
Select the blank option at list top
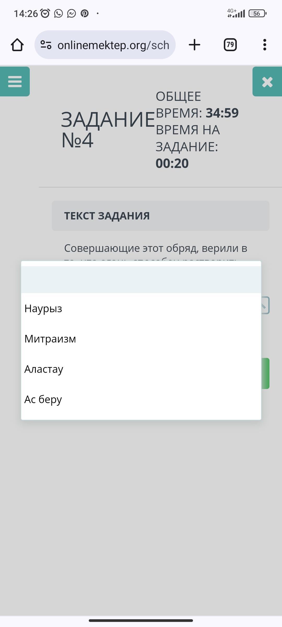141,280
